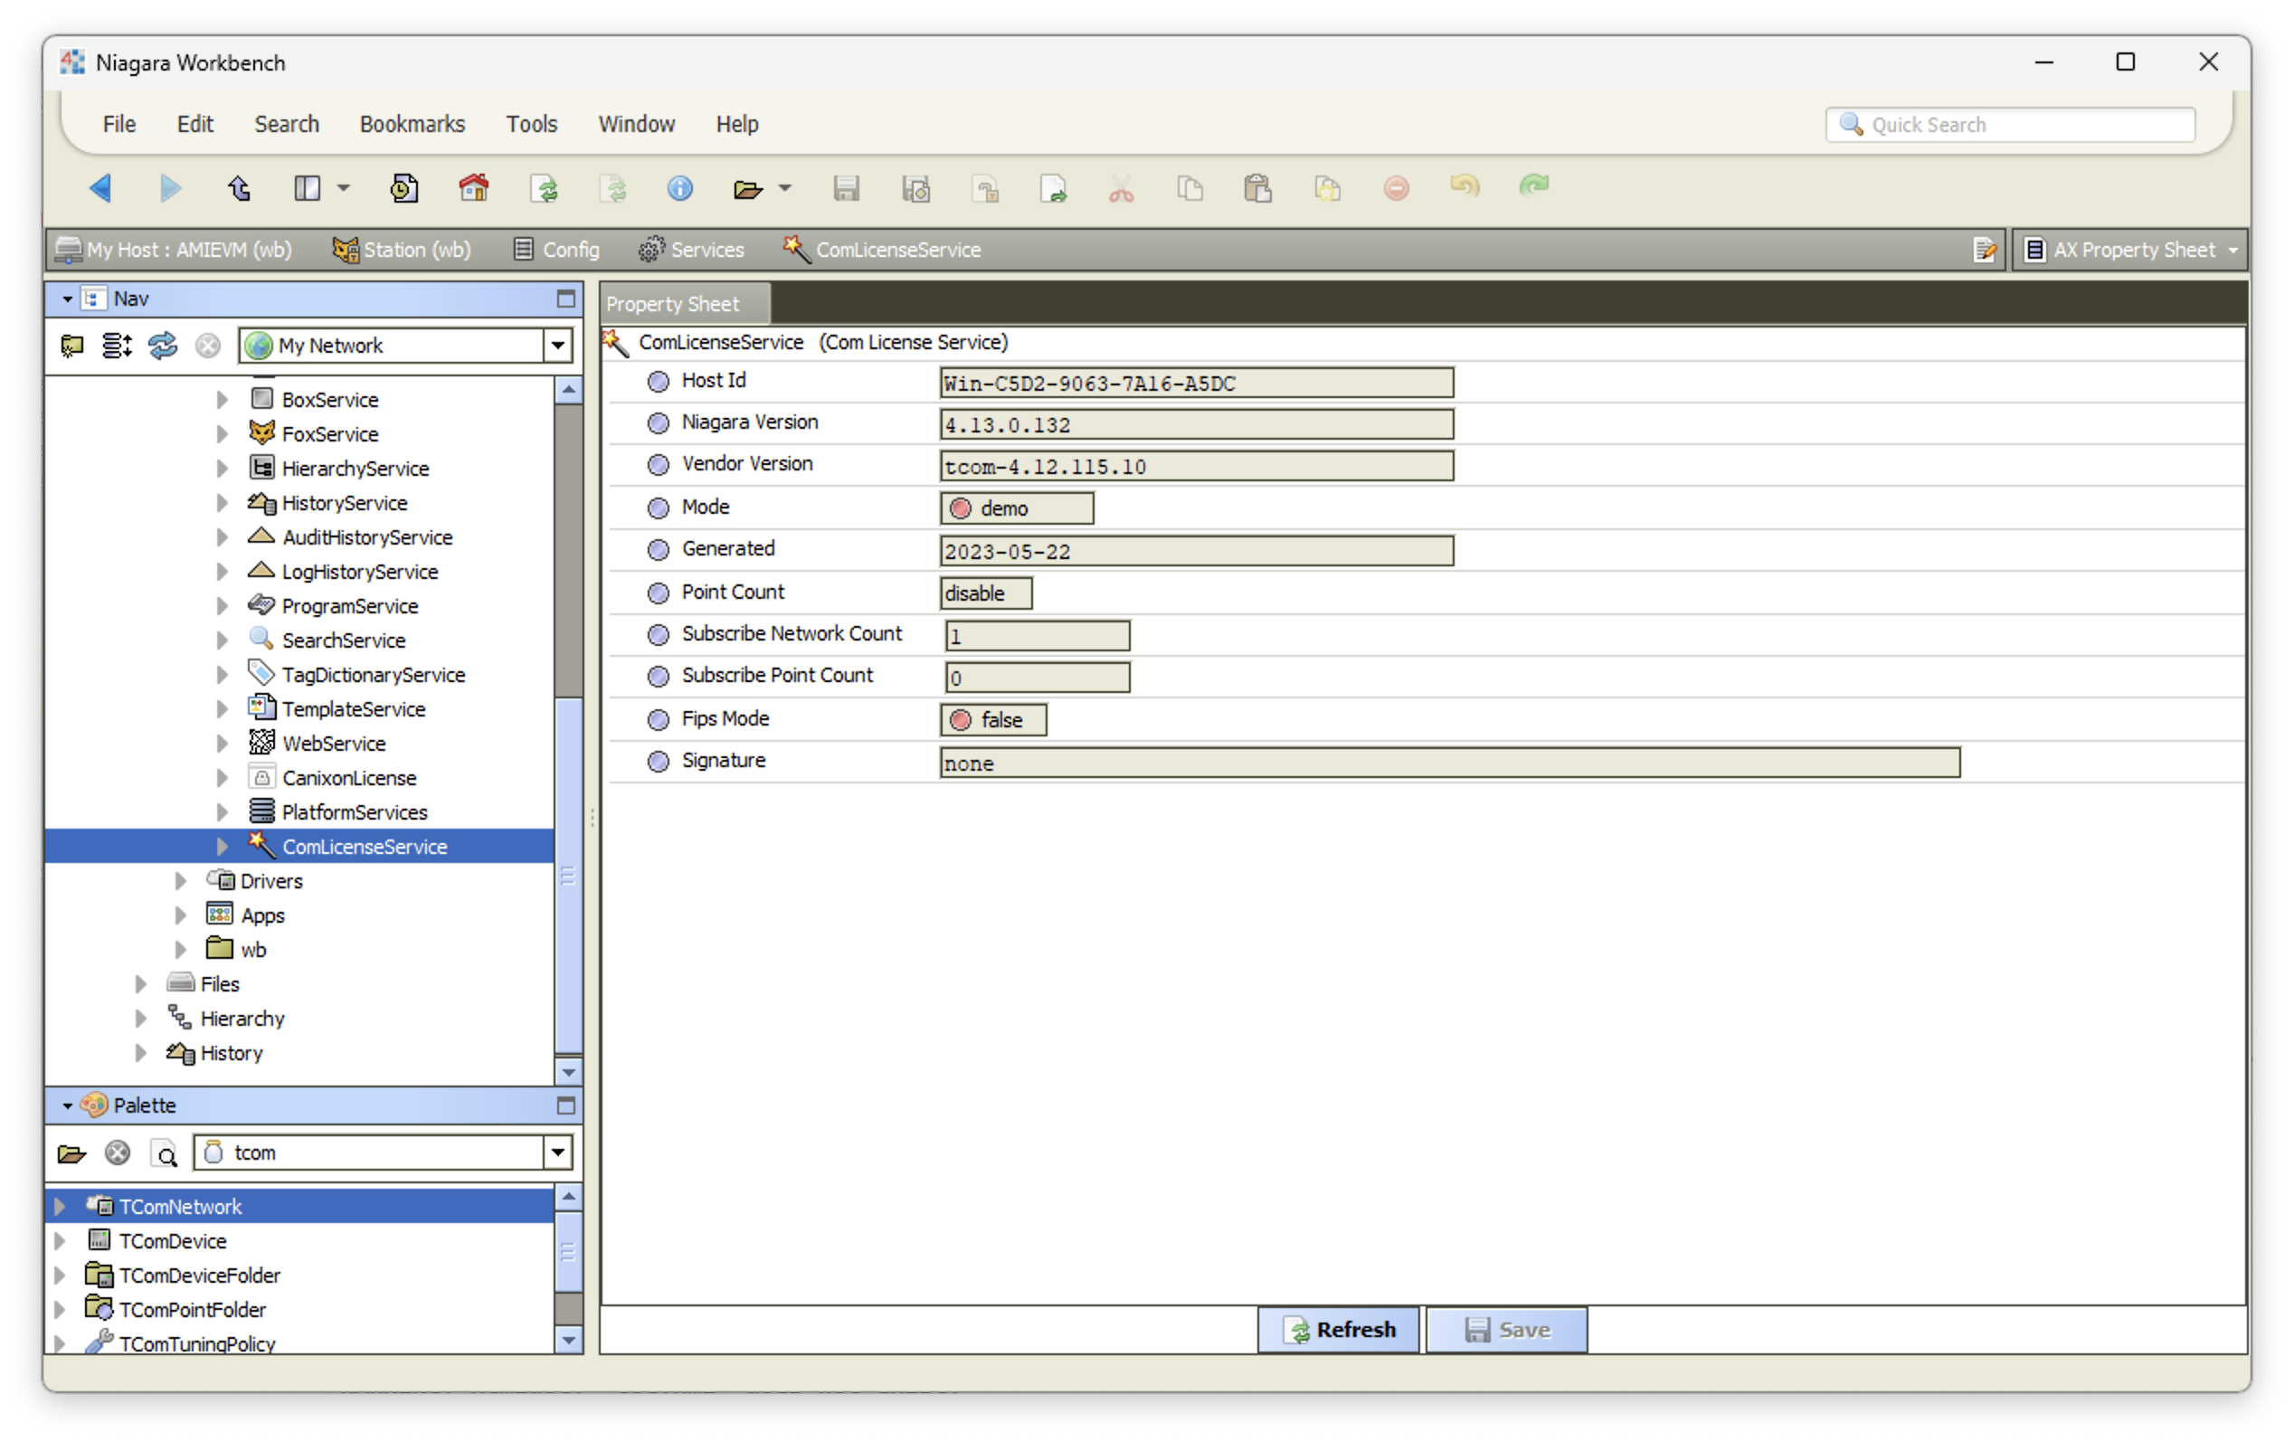Click the Services breadcrumb link

pos(706,250)
